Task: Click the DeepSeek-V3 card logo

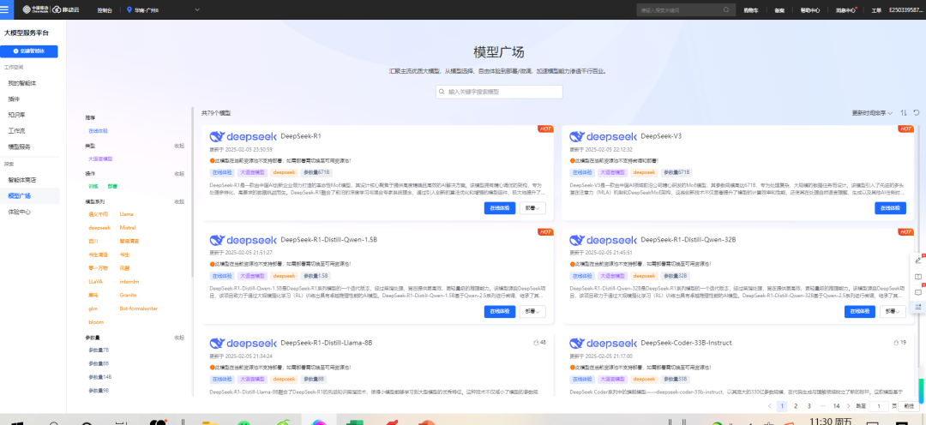Action: click(x=603, y=136)
